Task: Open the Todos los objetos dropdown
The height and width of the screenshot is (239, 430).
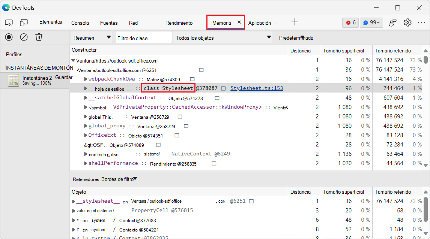Action: pos(223,37)
